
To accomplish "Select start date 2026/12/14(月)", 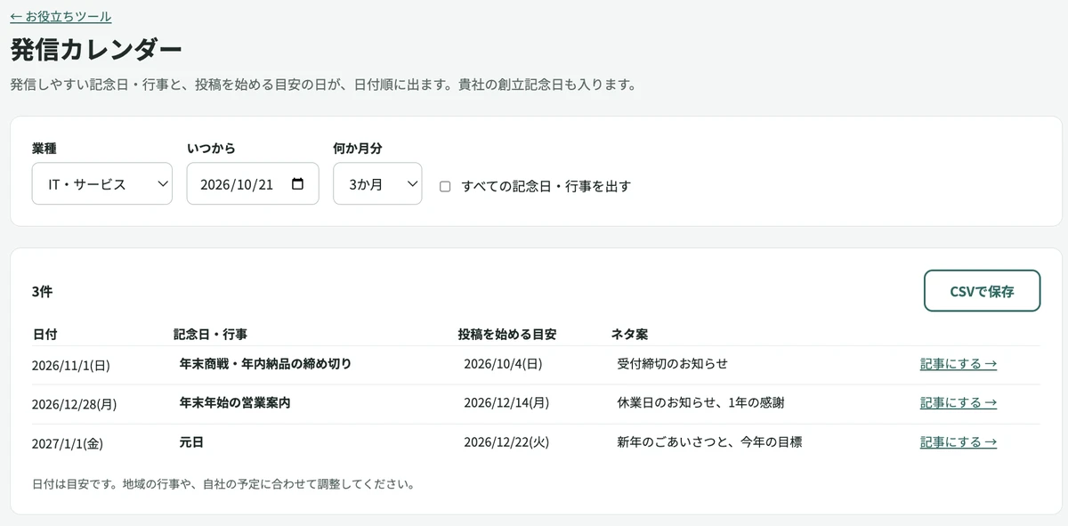I will tap(506, 403).
